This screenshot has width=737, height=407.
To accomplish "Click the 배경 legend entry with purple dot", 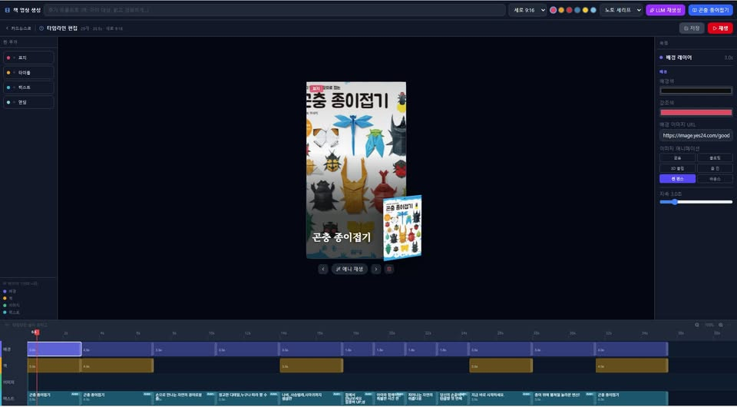I will coord(9,291).
